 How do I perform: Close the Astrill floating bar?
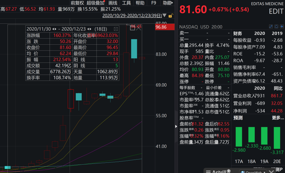tap(271, 171)
